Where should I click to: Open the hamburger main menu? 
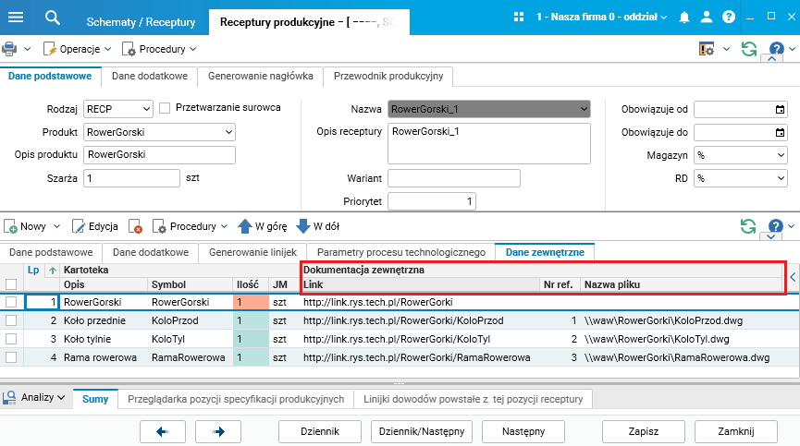(18, 17)
